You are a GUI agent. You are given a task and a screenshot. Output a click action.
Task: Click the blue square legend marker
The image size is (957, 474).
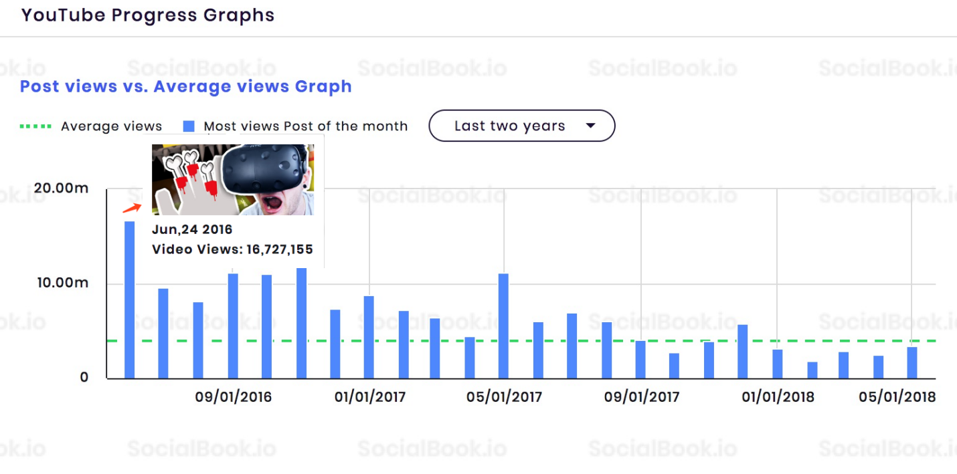[x=189, y=126]
